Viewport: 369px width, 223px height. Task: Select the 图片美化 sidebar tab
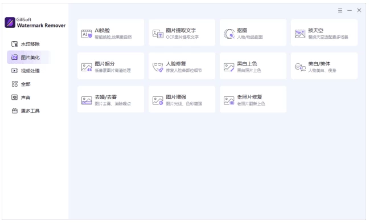[x=28, y=57]
